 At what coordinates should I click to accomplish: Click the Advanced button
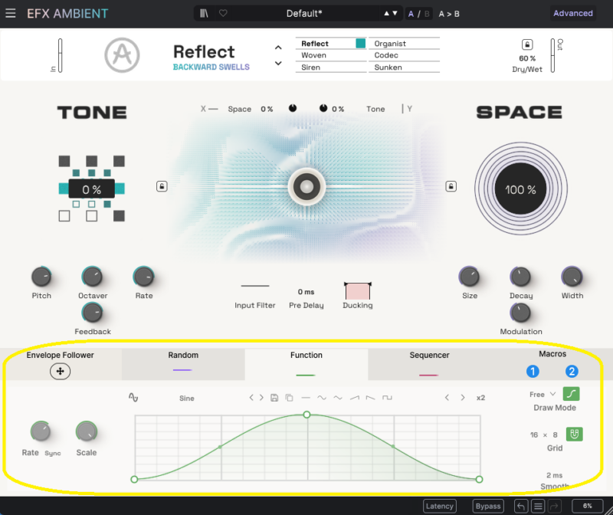tap(572, 14)
